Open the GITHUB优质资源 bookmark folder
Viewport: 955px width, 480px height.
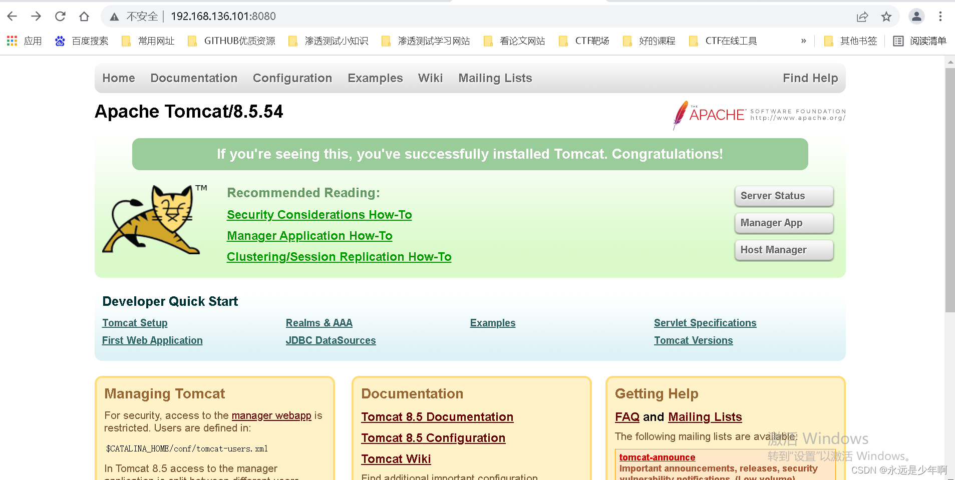(231, 41)
